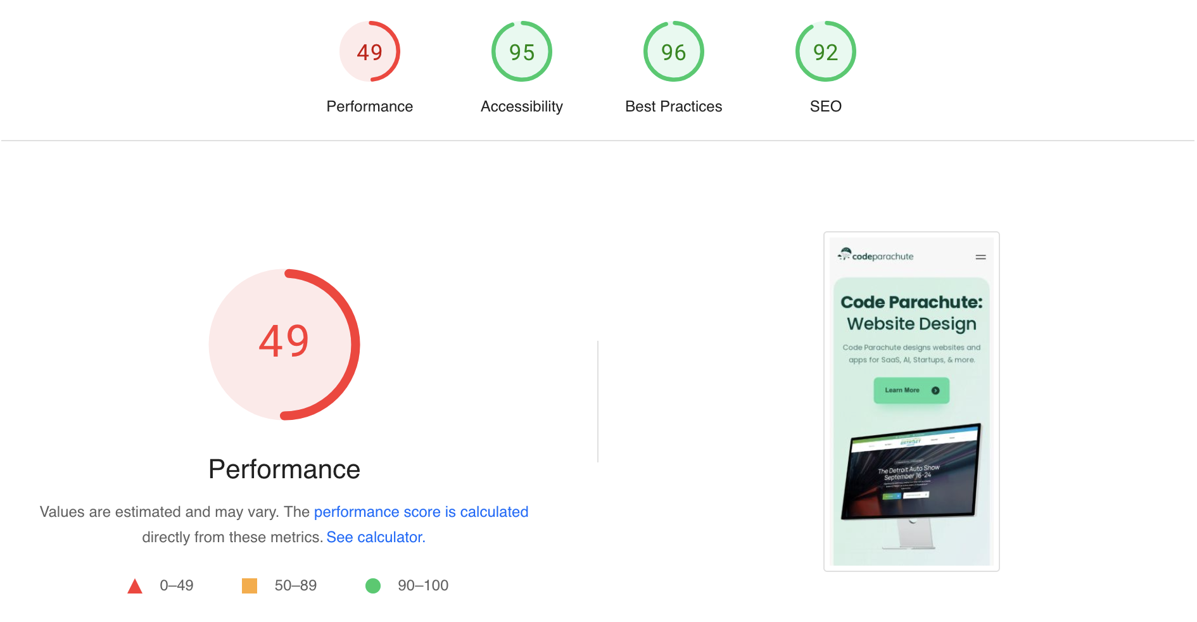The image size is (1197, 622).
Task: Click the orange square 50–89 legend icon
Action: point(250,586)
